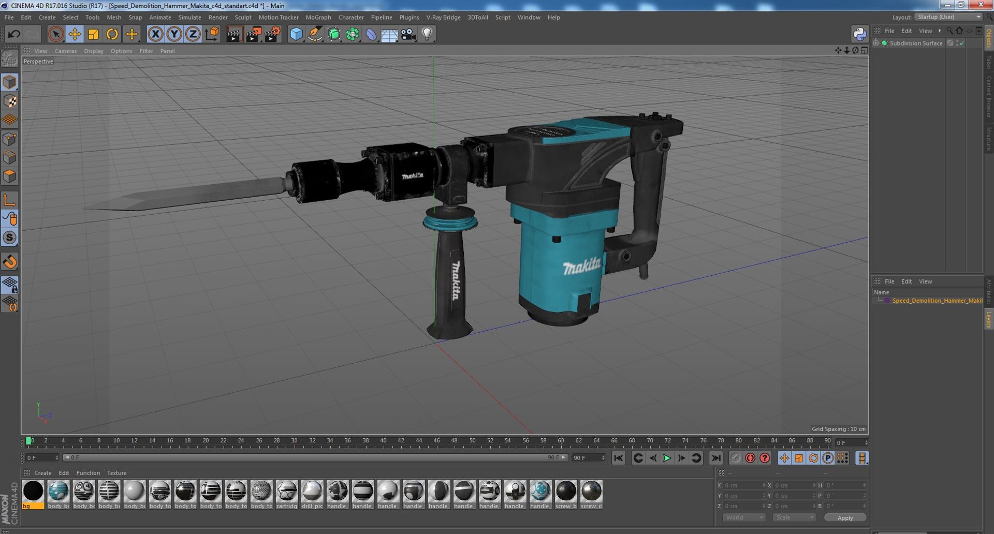The width and height of the screenshot is (994, 534).
Task: Open the Deformer objects icon
Action: tap(371, 34)
